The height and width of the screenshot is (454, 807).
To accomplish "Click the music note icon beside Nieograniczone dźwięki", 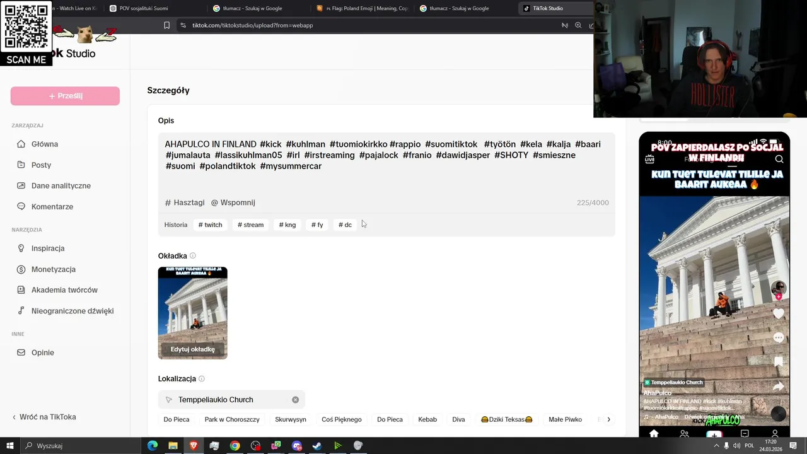I will [x=21, y=310].
